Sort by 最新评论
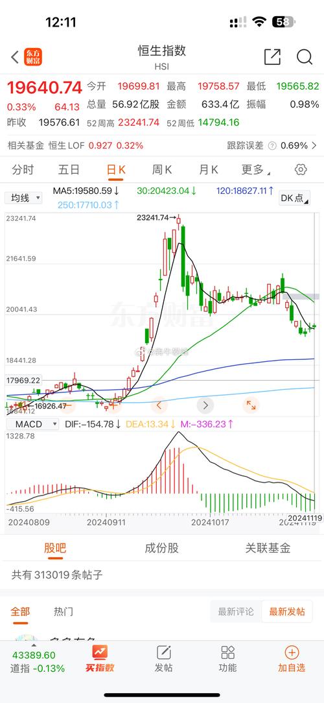Screen dimensions: 324x703 [236, 612]
